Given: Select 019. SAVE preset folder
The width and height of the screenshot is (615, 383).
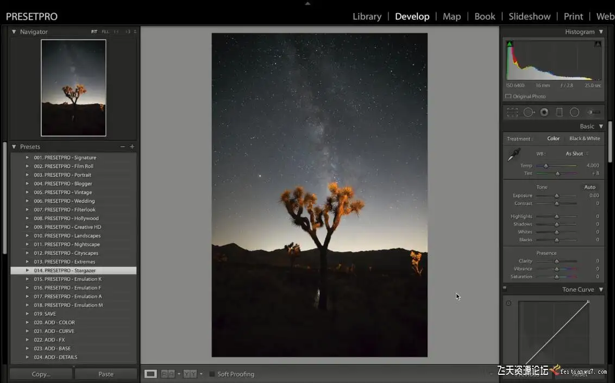Looking at the screenshot, I should pos(73,313).
